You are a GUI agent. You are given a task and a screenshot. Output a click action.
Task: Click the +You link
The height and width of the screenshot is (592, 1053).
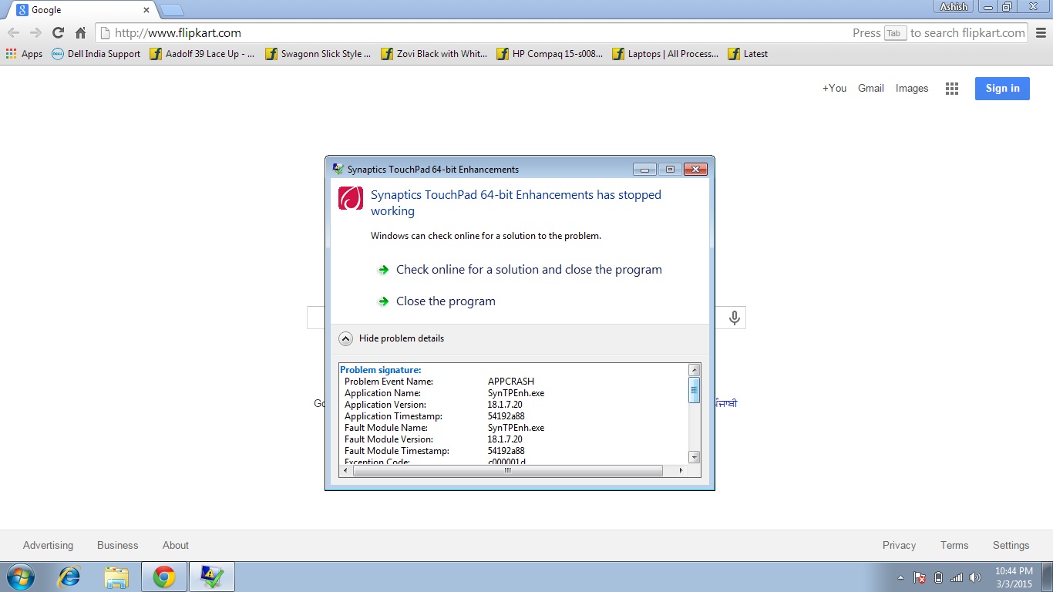834,88
